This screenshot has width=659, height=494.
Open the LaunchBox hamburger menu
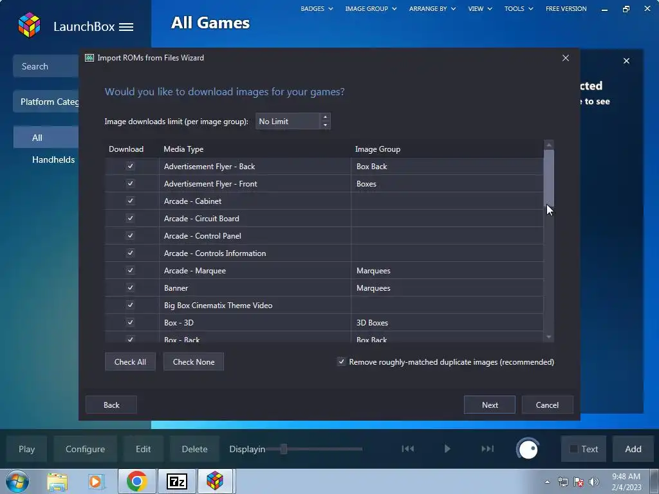click(x=126, y=27)
